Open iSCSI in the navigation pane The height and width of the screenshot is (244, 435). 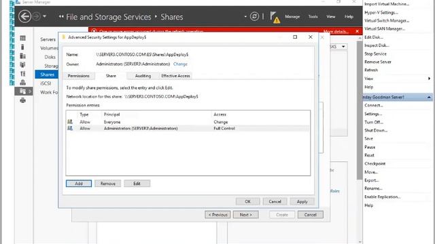pos(46,83)
